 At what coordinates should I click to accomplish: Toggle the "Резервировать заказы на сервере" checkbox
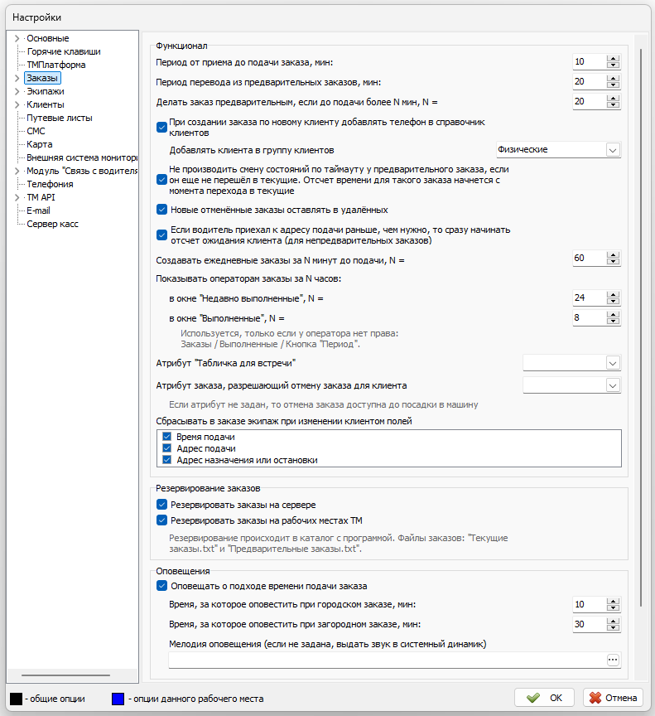(x=161, y=505)
